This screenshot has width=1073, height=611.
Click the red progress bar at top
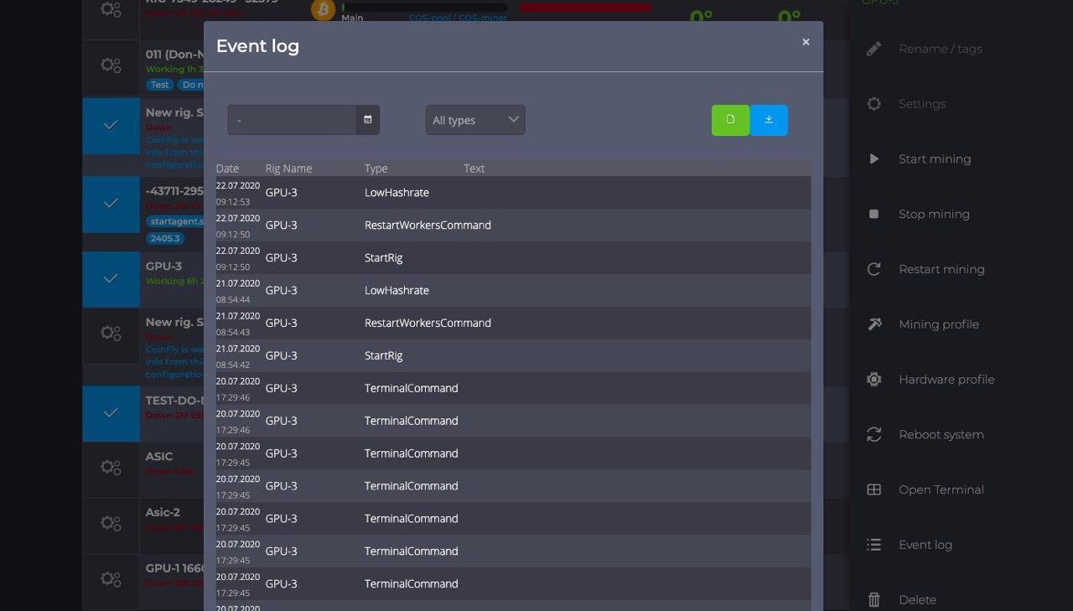tap(585, 7)
